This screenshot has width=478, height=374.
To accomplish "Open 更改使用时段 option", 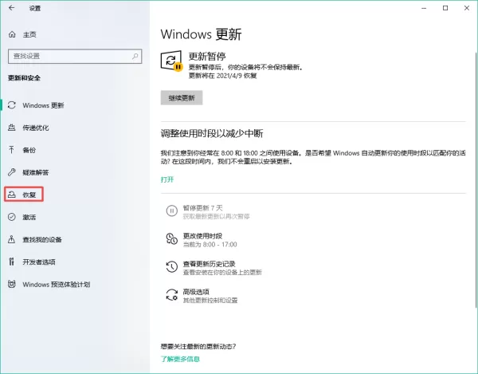I will [x=202, y=236].
